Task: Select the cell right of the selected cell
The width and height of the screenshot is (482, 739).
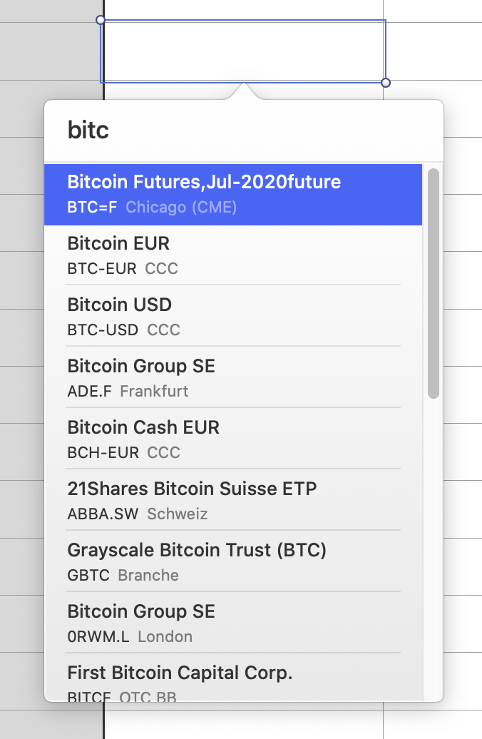Action: tap(432, 51)
